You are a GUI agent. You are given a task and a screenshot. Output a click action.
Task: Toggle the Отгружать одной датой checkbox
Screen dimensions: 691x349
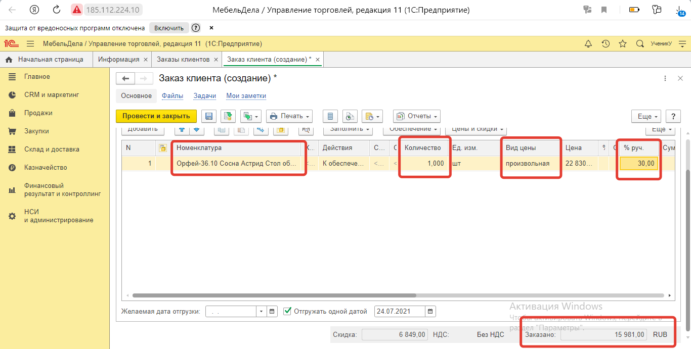287,311
